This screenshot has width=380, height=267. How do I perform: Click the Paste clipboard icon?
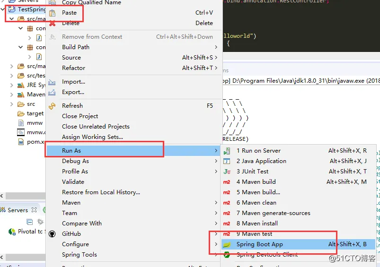tap(52, 13)
